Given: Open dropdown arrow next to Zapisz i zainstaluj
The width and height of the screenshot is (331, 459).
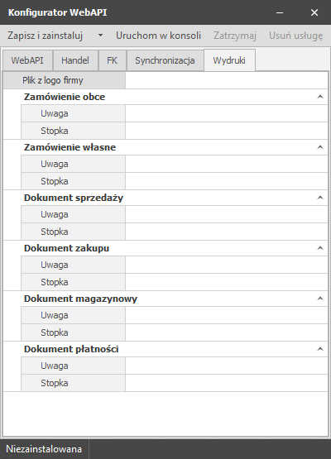Looking at the screenshot, I should click(x=100, y=36).
